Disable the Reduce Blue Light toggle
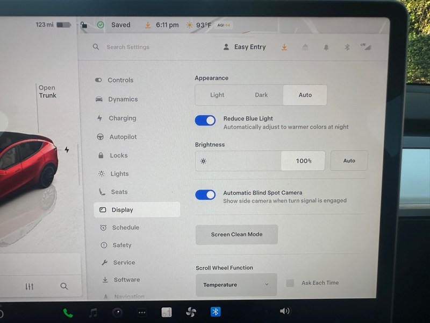 [x=205, y=121]
